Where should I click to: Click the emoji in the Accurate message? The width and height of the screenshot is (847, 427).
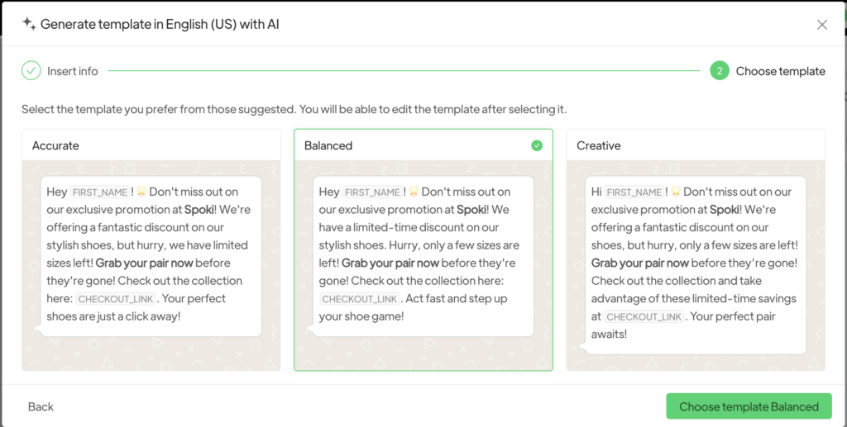(142, 192)
